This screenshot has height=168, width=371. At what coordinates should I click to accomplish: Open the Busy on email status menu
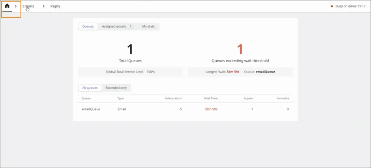tap(350, 6)
